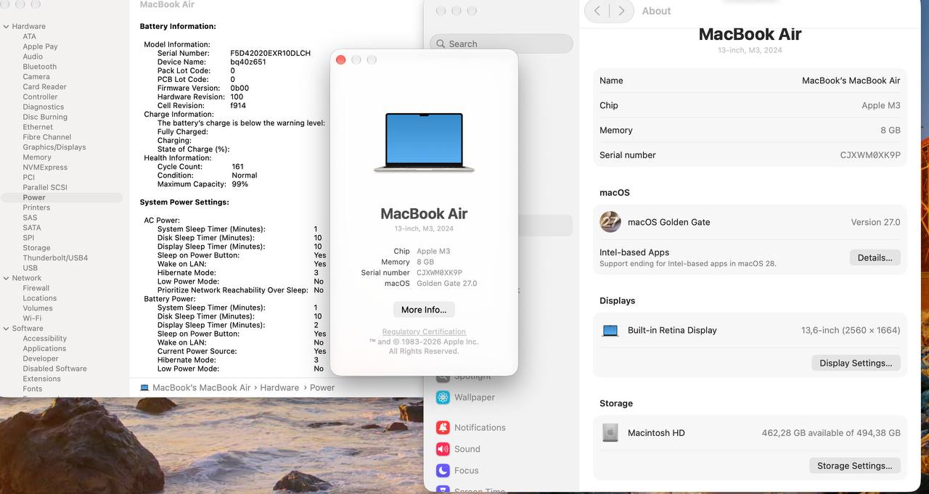This screenshot has height=494, width=929.
Task: Select Diagnostics in the Hardware list
Action: [x=44, y=107]
